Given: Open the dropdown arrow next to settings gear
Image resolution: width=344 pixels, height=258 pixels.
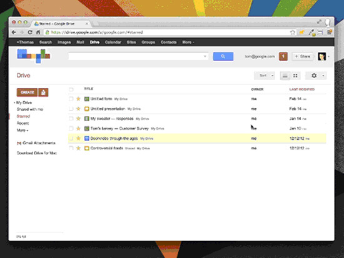Looking at the screenshot, I should click(323, 76).
